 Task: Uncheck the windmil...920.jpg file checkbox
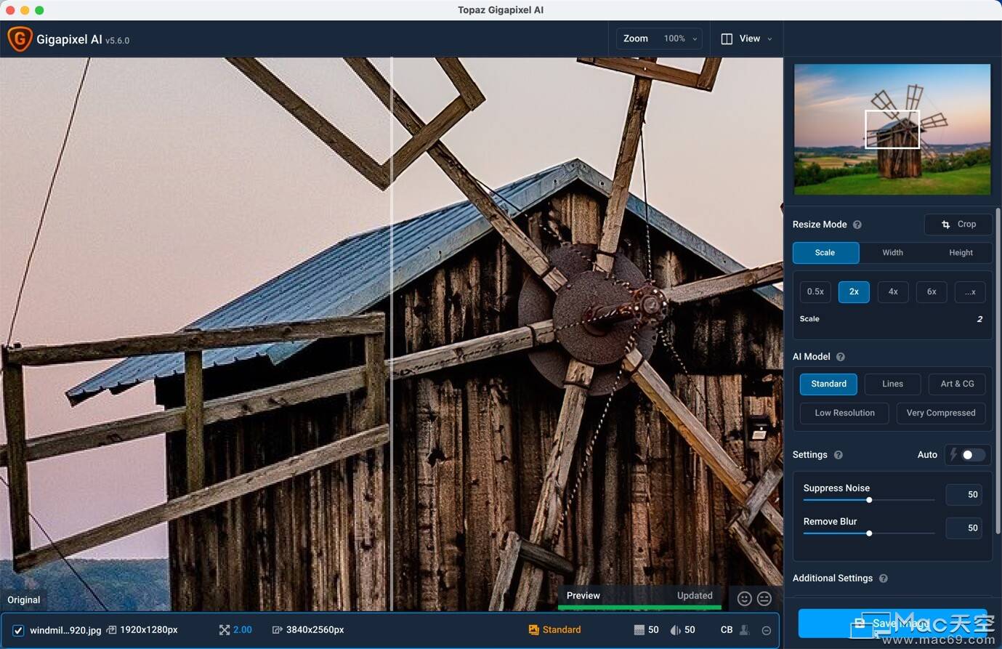coord(18,630)
